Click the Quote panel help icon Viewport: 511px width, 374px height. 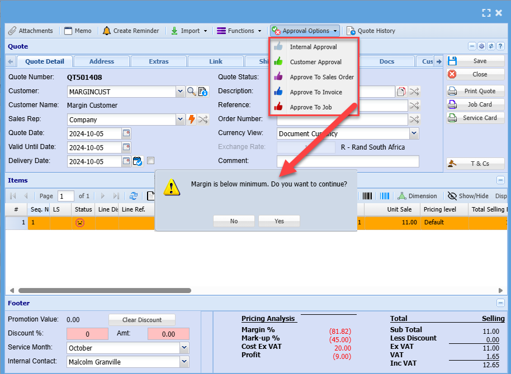pos(501,46)
